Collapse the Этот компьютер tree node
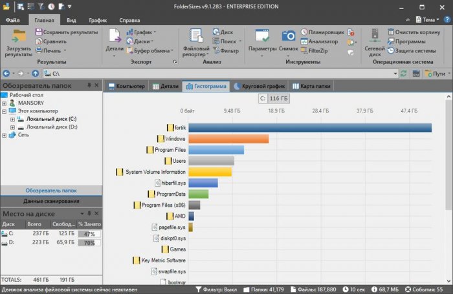Image resolution: width=453 pixels, height=294 pixels. point(4,111)
